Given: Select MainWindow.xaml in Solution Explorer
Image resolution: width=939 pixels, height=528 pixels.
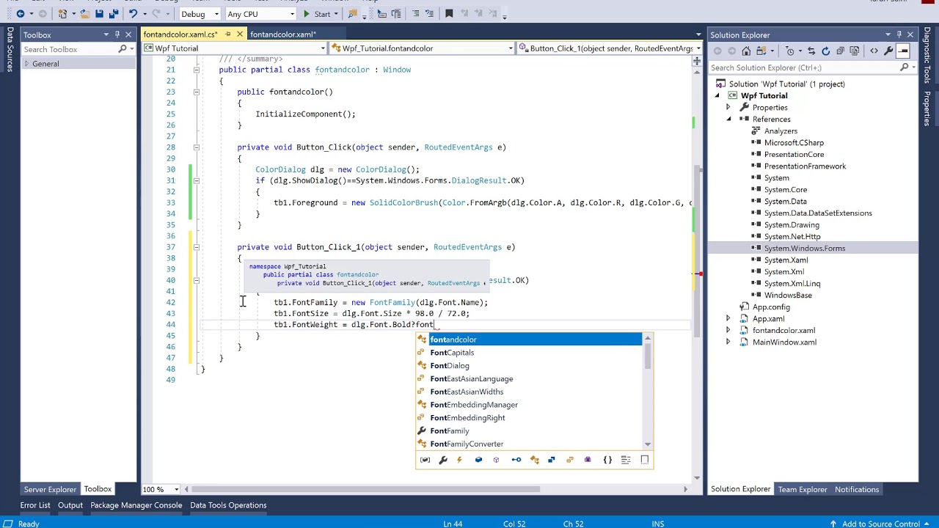Looking at the screenshot, I should (x=784, y=342).
